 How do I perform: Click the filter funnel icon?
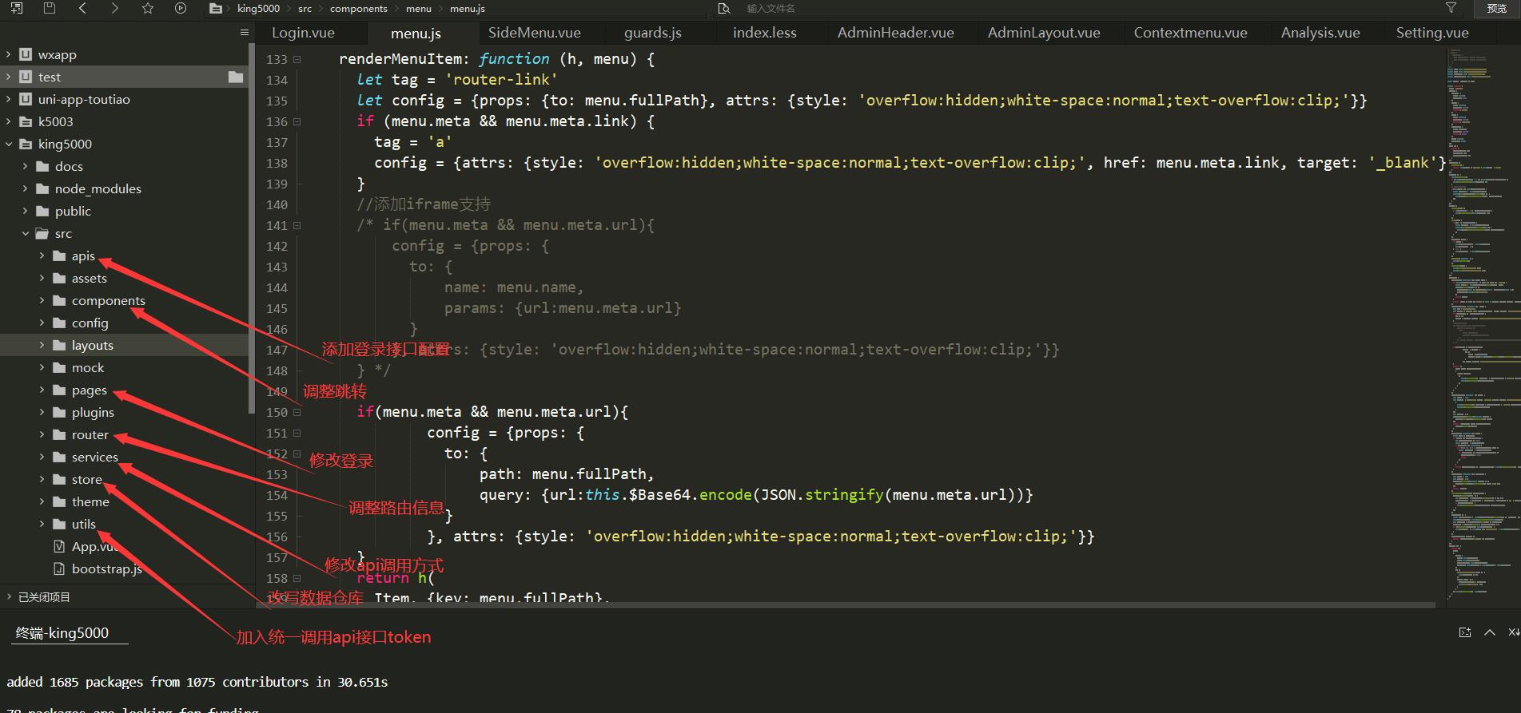[1451, 7]
